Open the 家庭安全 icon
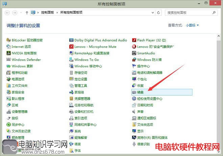Viewport: 223px width, 156px height. 8,92
